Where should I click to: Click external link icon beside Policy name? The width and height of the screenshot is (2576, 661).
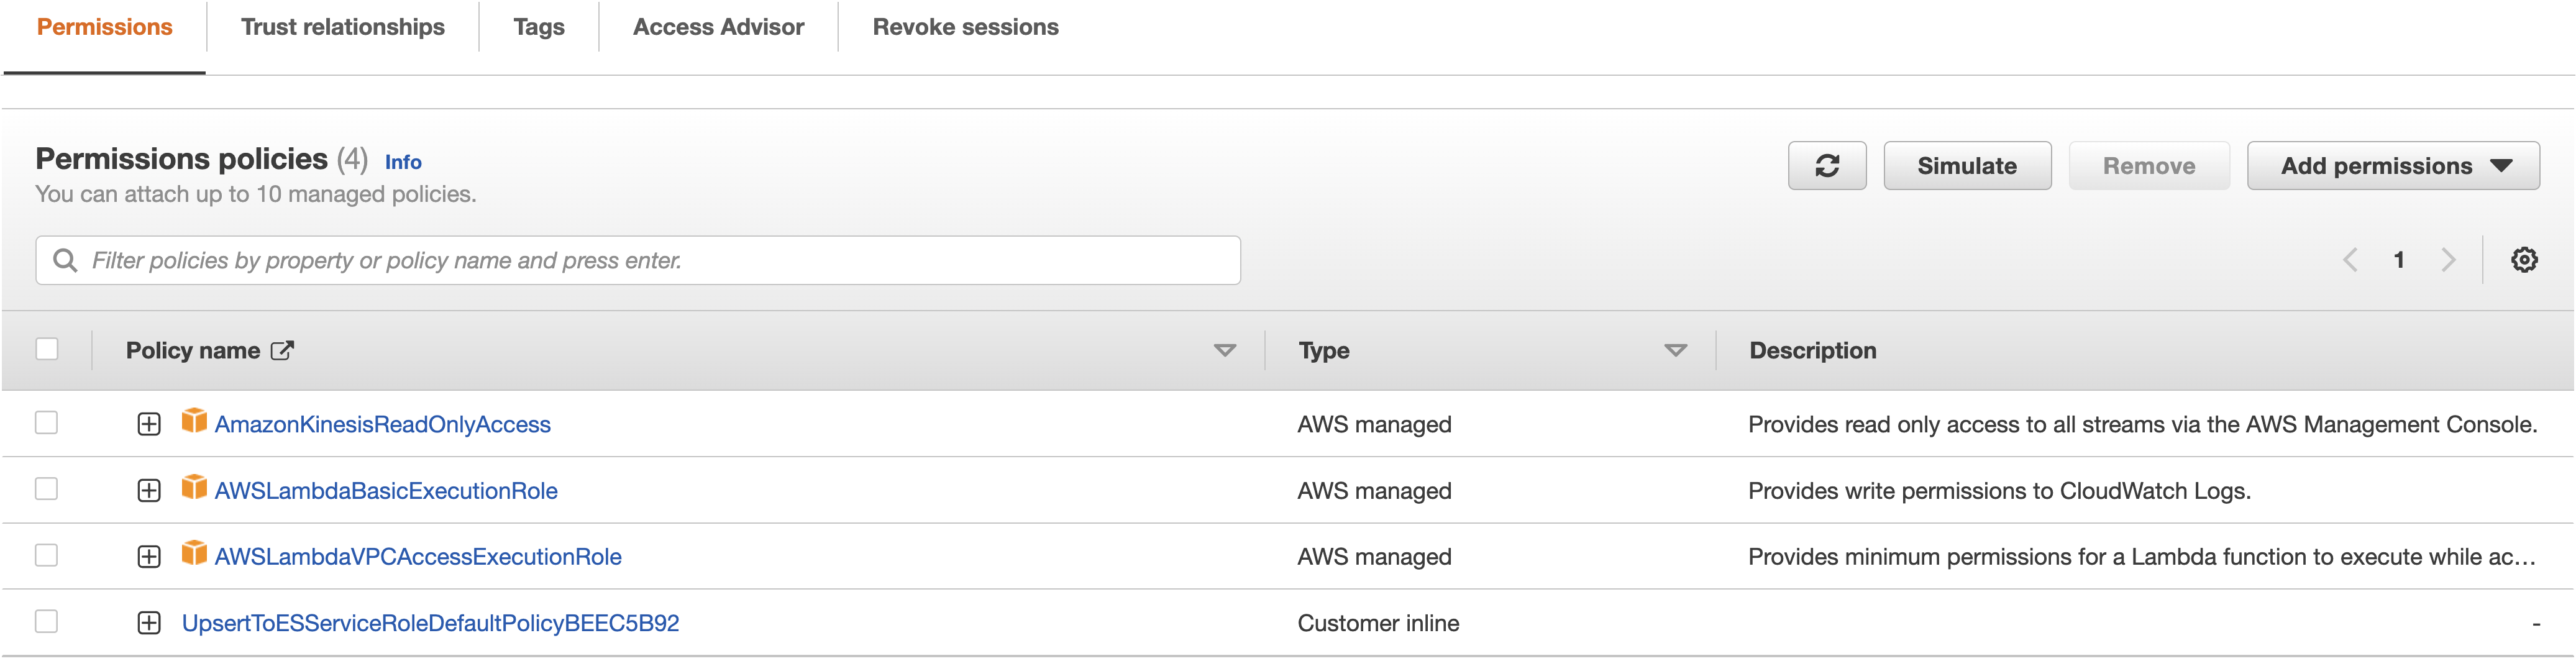click(x=283, y=351)
